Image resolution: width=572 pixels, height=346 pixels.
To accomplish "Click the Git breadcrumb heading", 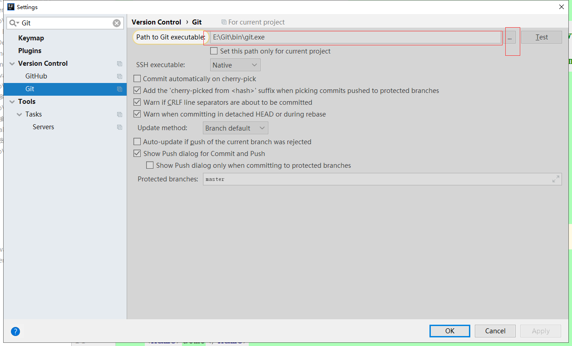I will pos(197,22).
